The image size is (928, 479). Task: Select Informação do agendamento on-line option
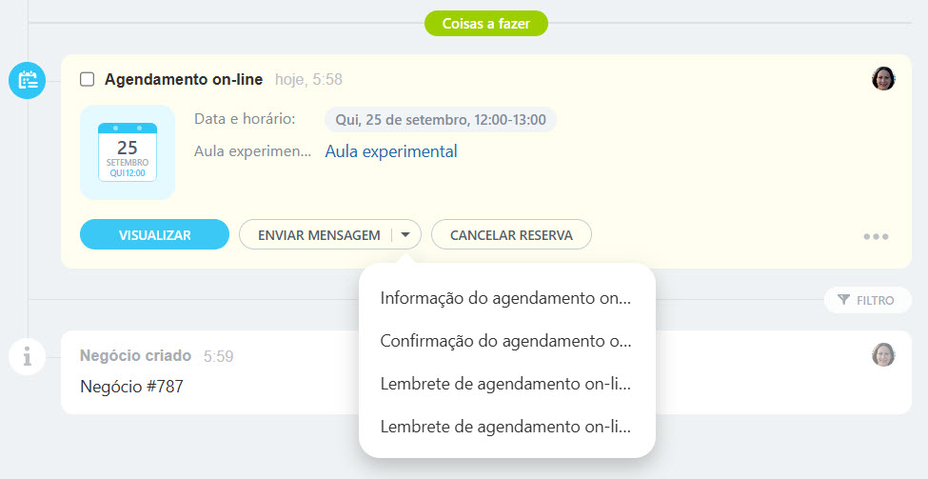[x=505, y=298]
